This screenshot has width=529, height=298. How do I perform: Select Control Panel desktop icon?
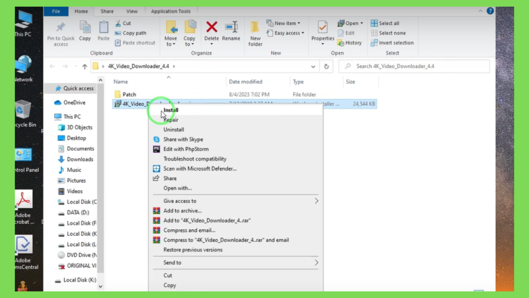tap(27, 160)
